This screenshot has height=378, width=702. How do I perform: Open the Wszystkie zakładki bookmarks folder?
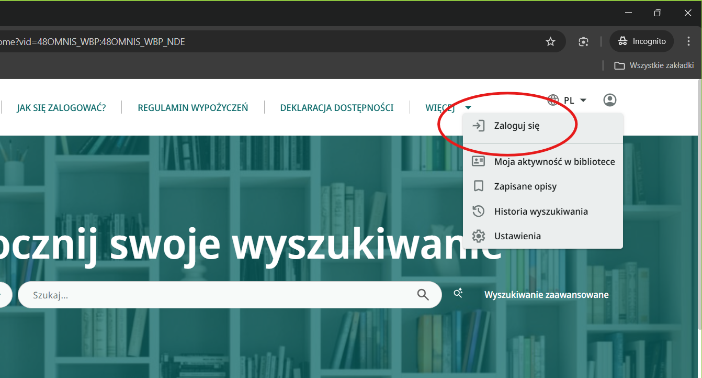point(654,65)
